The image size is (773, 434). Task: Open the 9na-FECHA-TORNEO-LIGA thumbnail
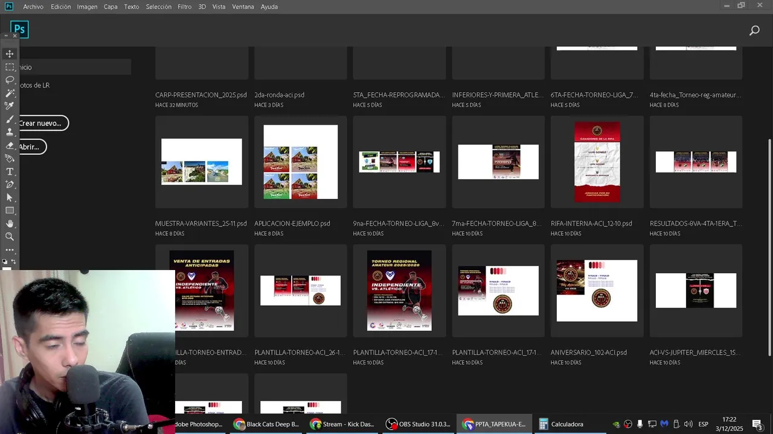399,162
